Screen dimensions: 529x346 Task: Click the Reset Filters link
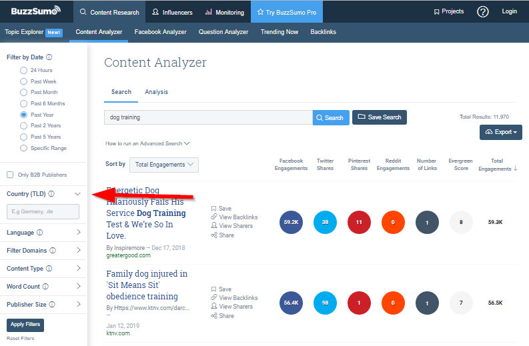pos(20,338)
